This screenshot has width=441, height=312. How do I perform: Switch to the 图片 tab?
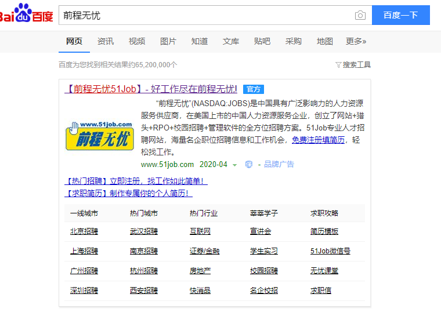(x=168, y=41)
